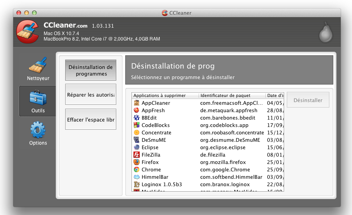Viewport: 352px width, 215px height.
Task: Sort by Date column header
Action: click(275, 95)
